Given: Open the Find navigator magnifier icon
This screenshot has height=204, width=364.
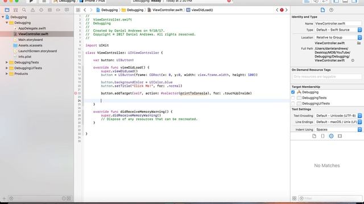Looking at the screenshot, I should [24, 10].
